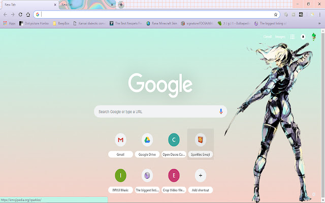The width and height of the screenshot is (325, 203).
Task: Click the black square extension icon
Action: click(x=301, y=15)
